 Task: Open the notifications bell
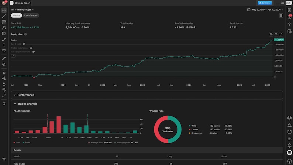289,145
